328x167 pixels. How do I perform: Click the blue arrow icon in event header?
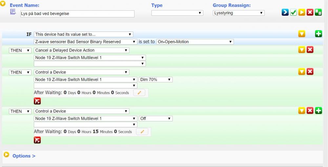pos(285,12)
